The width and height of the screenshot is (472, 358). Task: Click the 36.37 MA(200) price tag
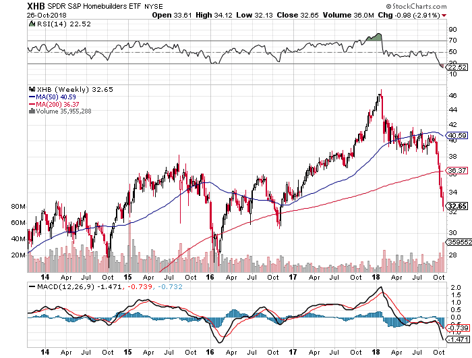457,171
